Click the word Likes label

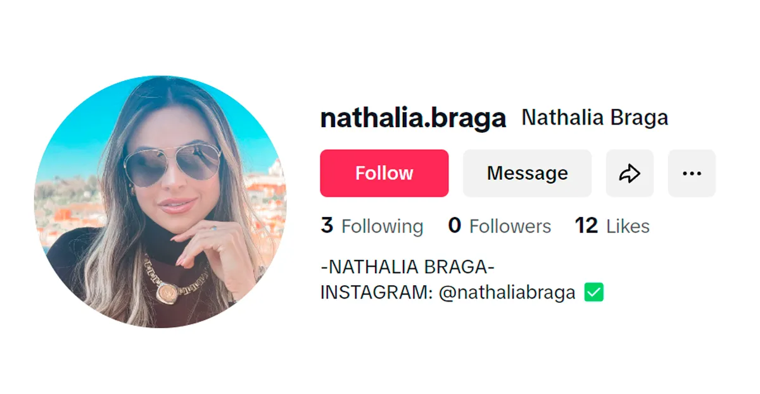(x=628, y=226)
